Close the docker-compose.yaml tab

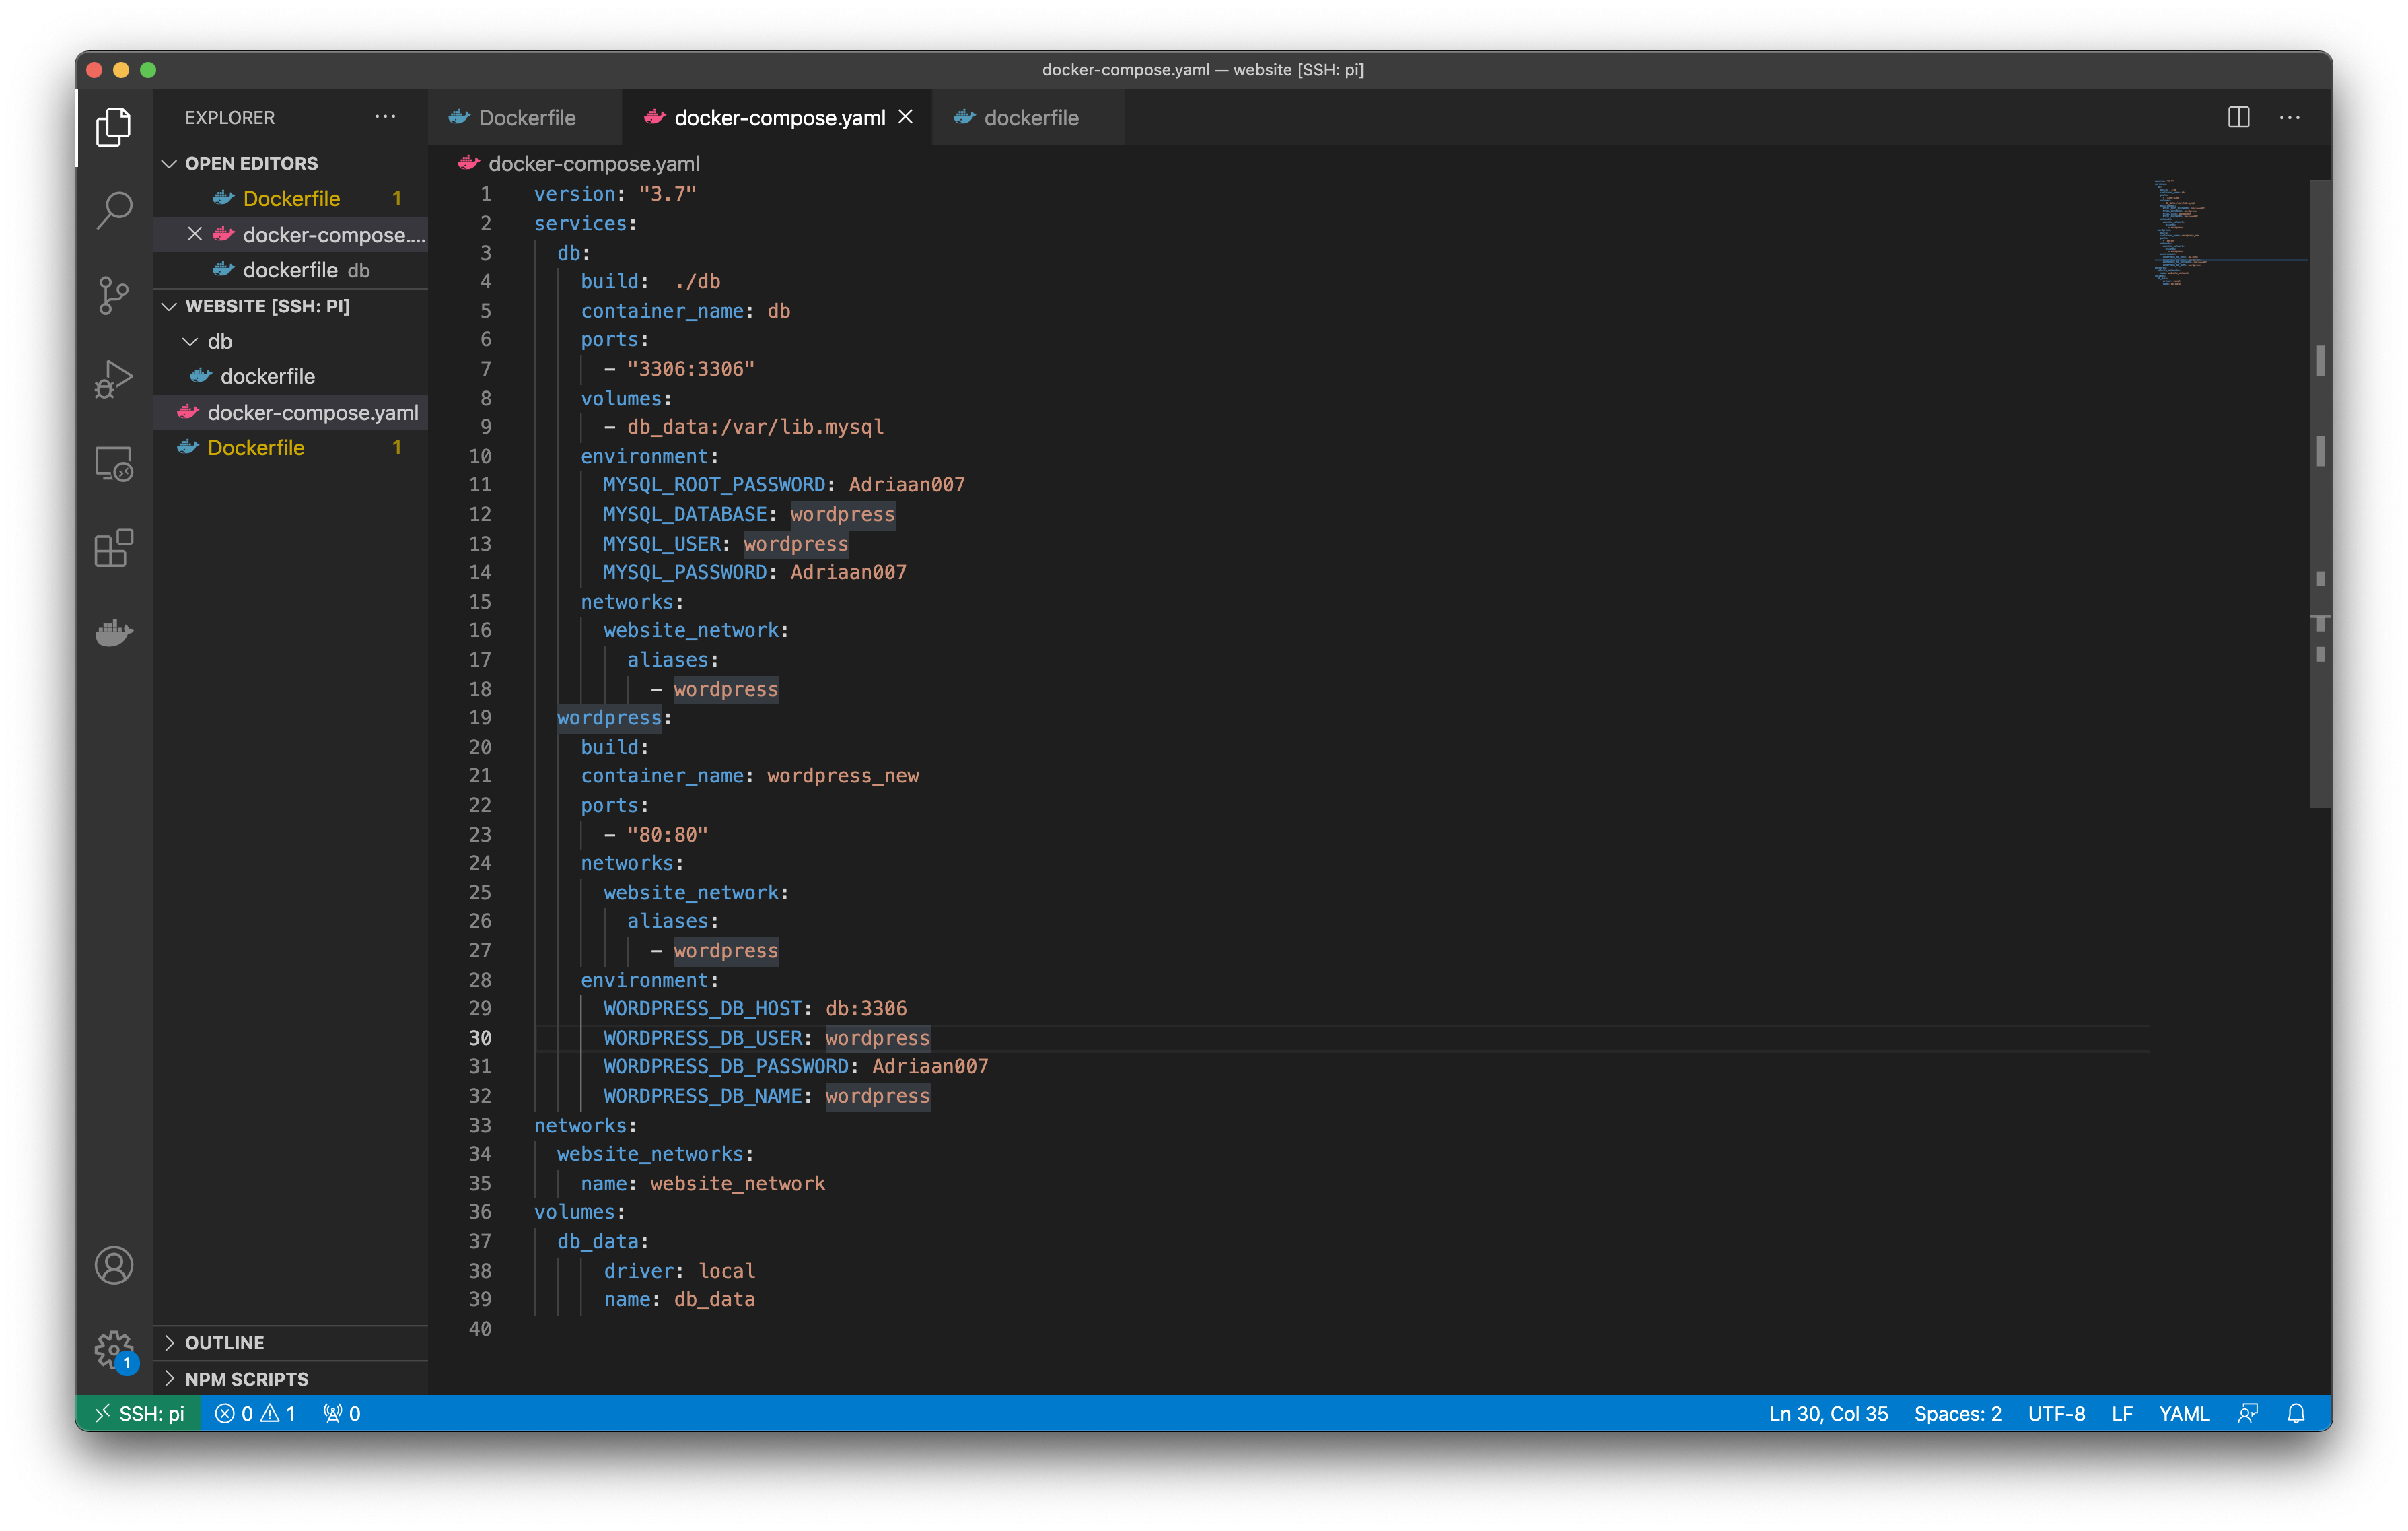click(906, 117)
